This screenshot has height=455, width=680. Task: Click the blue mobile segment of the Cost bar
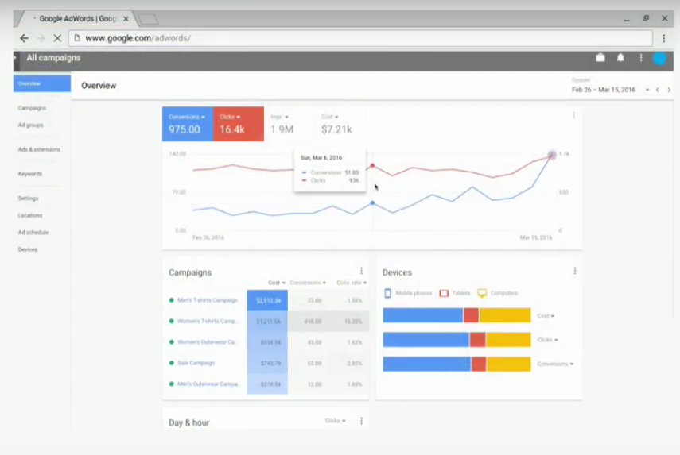[x=423, y=315]
